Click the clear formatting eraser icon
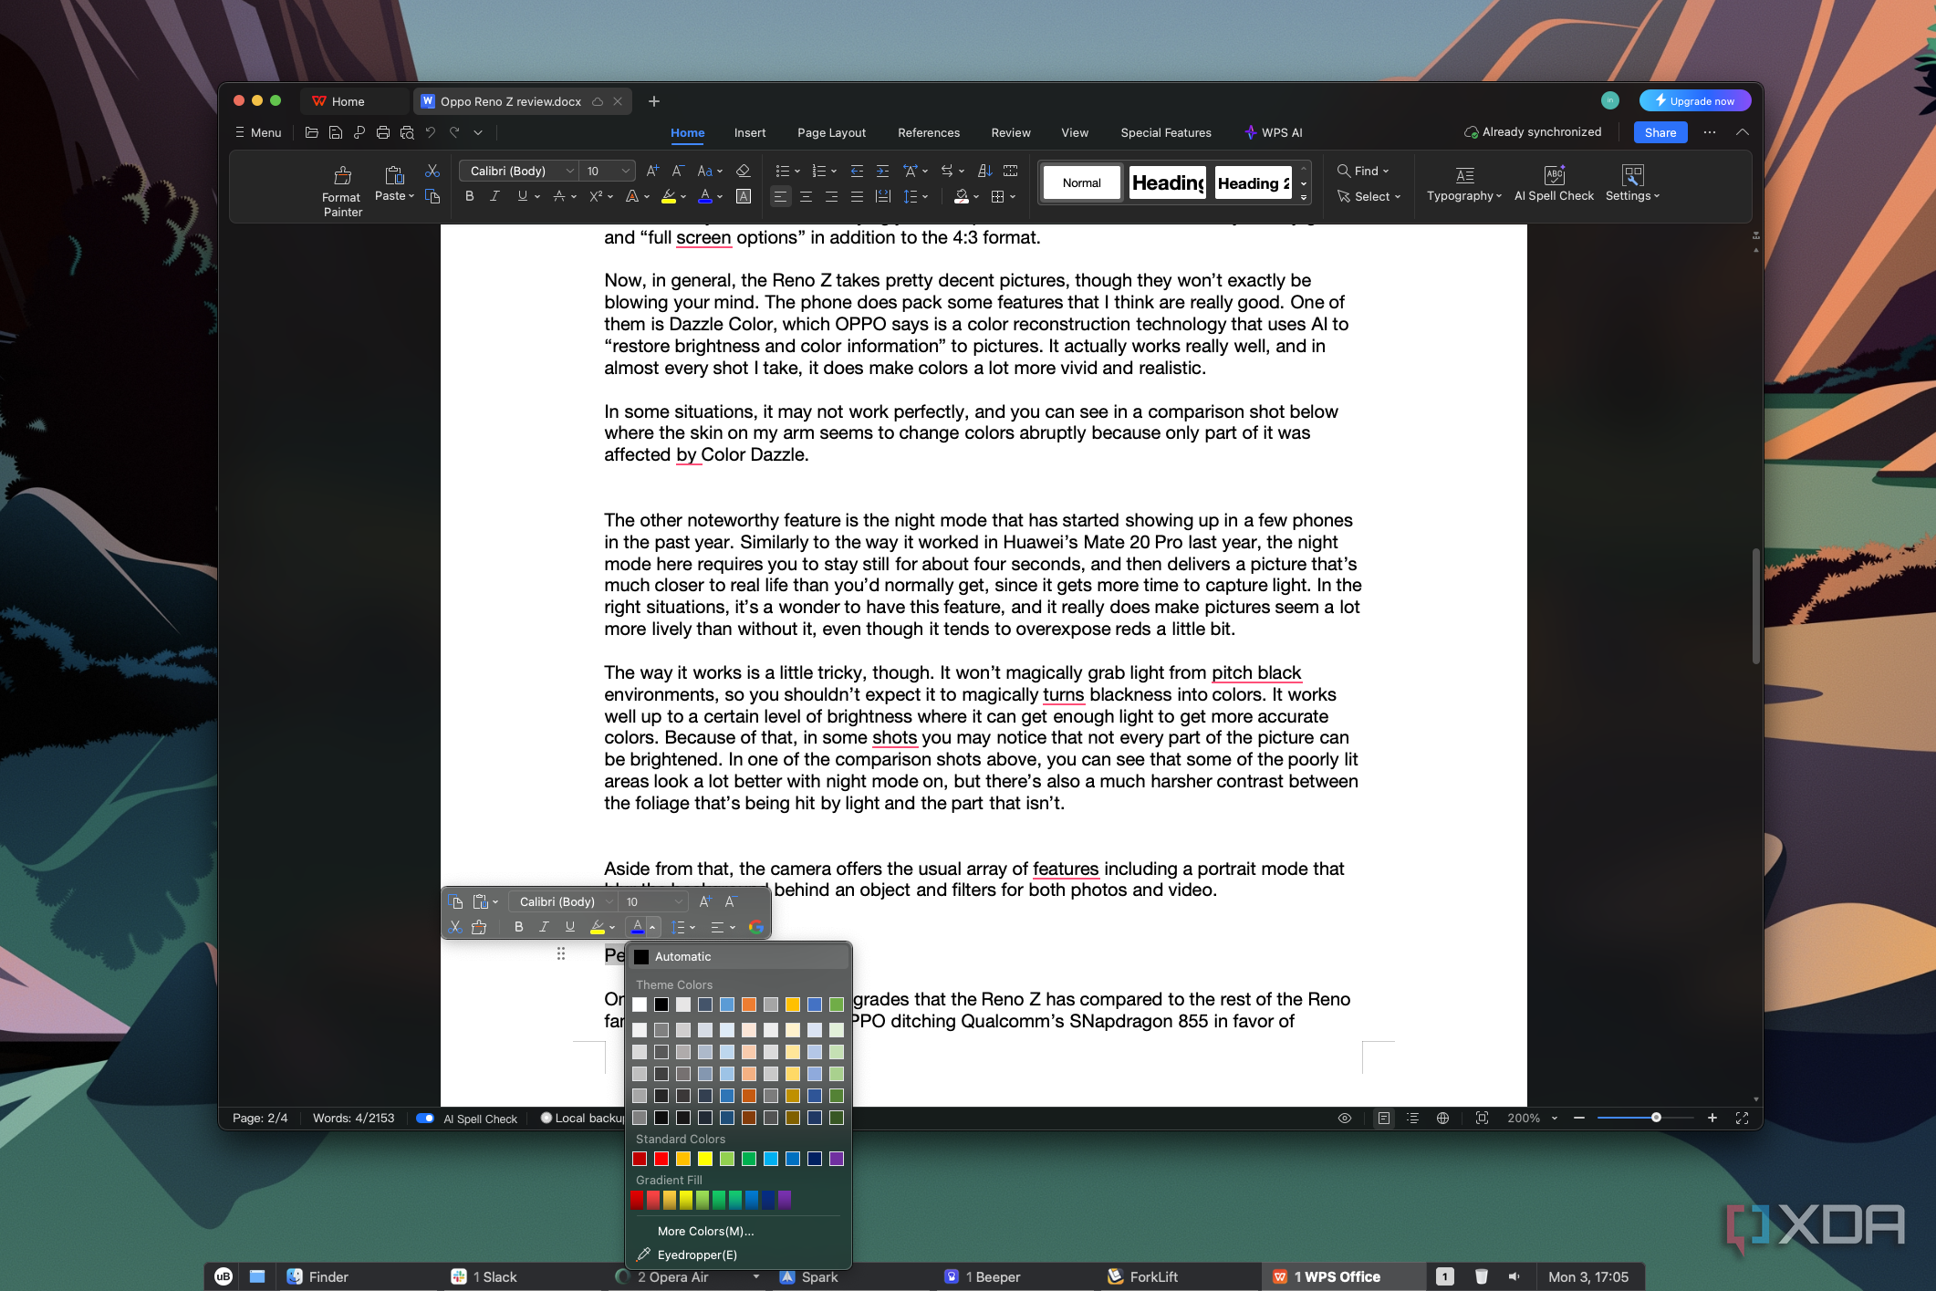The image size is (1936, 1291). pyautogui.click(x=743, y=171)
